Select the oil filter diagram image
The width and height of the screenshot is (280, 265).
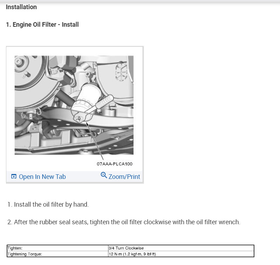[74, 105]
